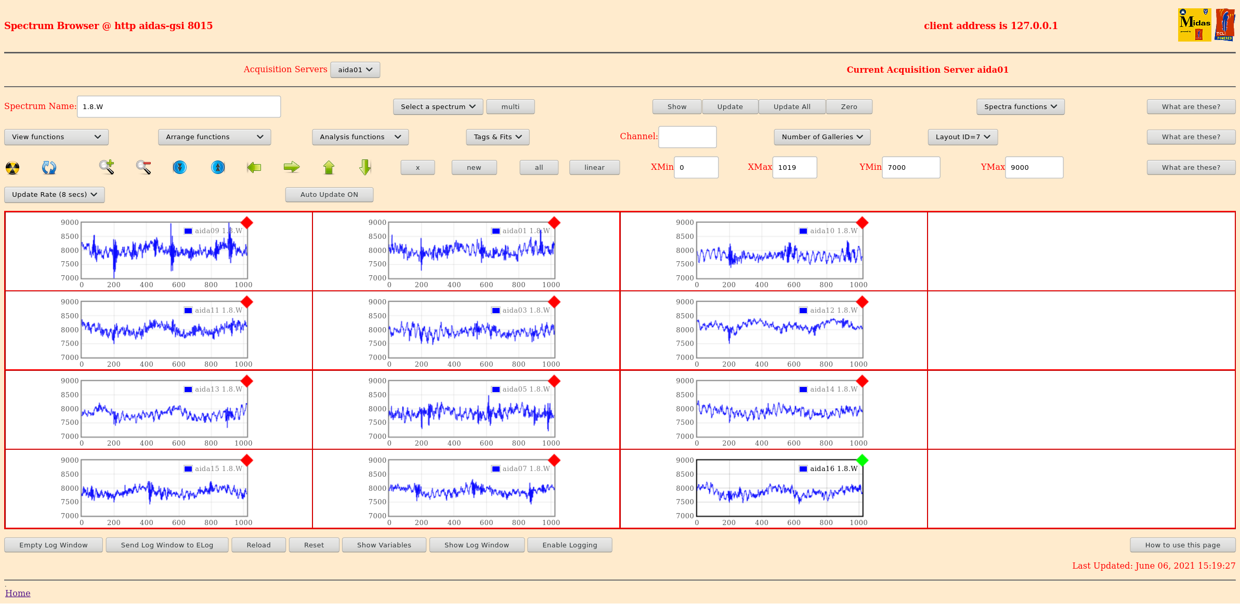Click the blue double-down arrow icon

(x=180, y=167)
